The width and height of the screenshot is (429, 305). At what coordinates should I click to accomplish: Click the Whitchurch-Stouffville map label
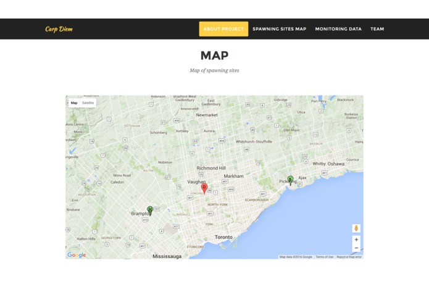point(254,141)
